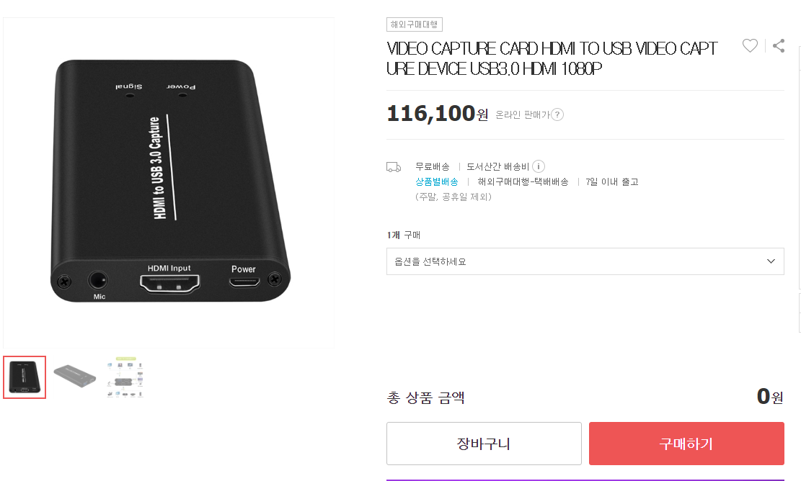Click the 해외구매대행 badge
801x481 pixels.
[415, 24]
